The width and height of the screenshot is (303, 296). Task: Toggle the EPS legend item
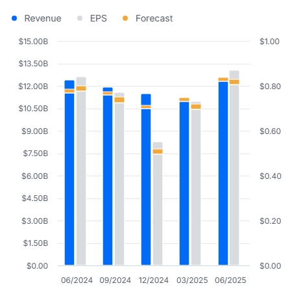pos(92,18)
